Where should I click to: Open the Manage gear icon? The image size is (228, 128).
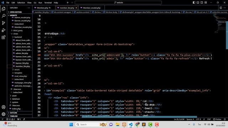click(4, 114)
